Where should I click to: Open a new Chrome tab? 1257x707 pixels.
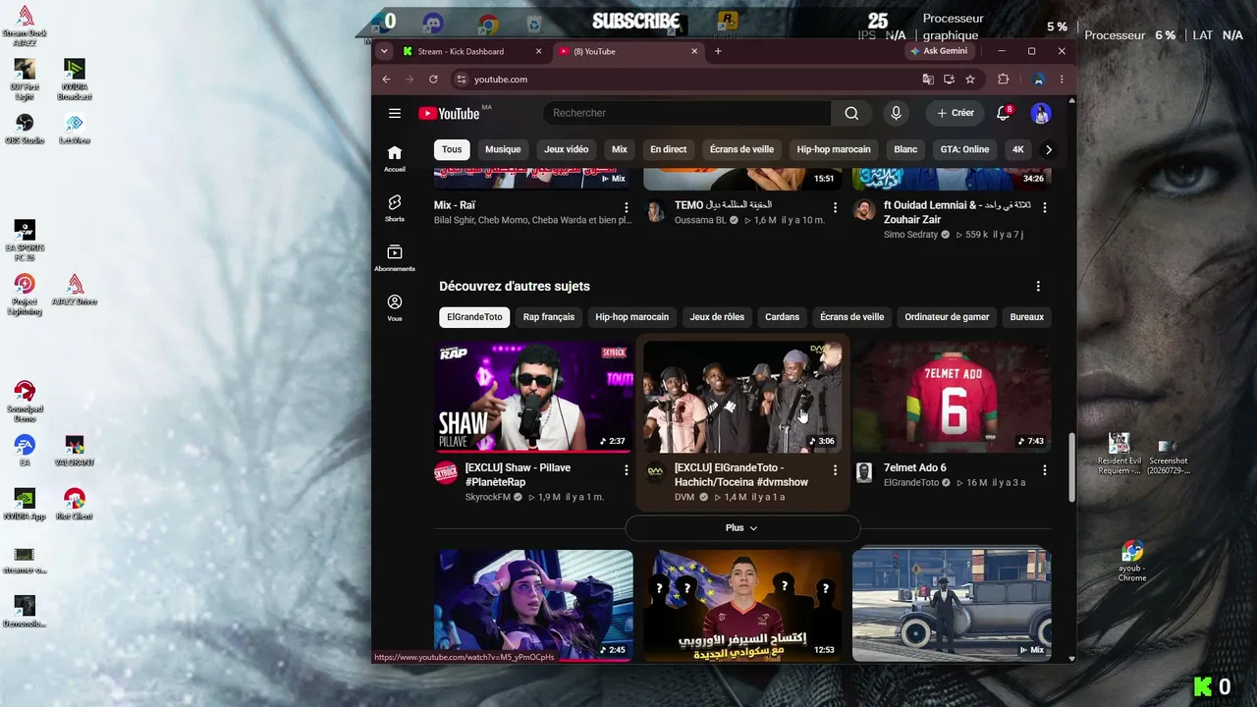718,51
